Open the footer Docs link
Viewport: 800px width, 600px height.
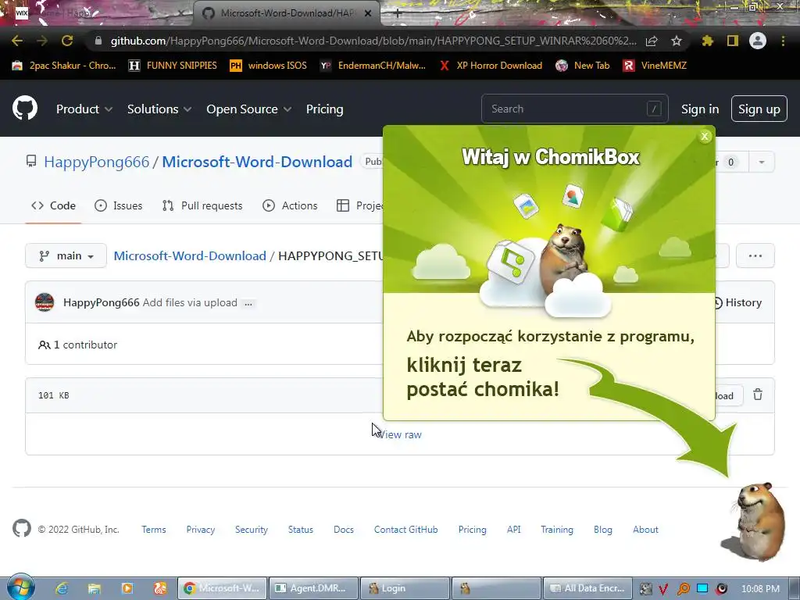point(344,530)
